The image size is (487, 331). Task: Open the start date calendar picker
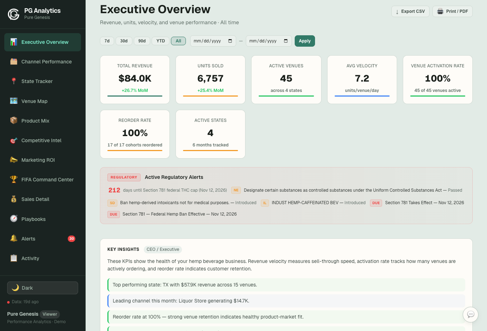tap(229, 41)
